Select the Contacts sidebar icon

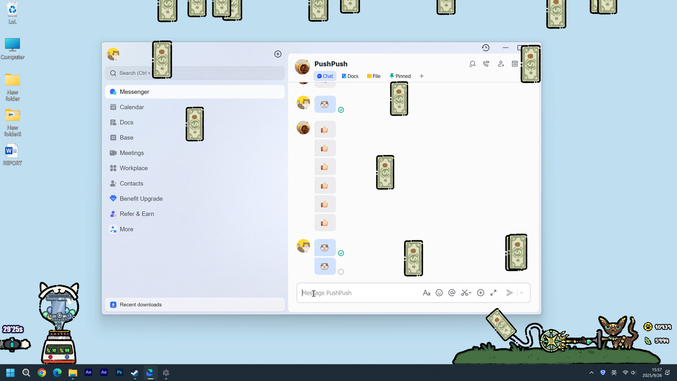click(x=113, y=183)
